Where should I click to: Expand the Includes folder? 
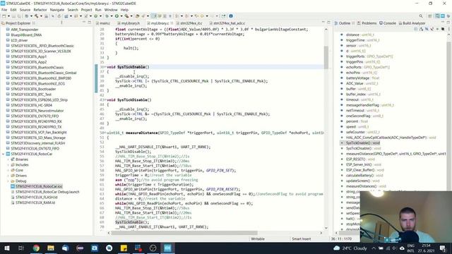(8, 165)
